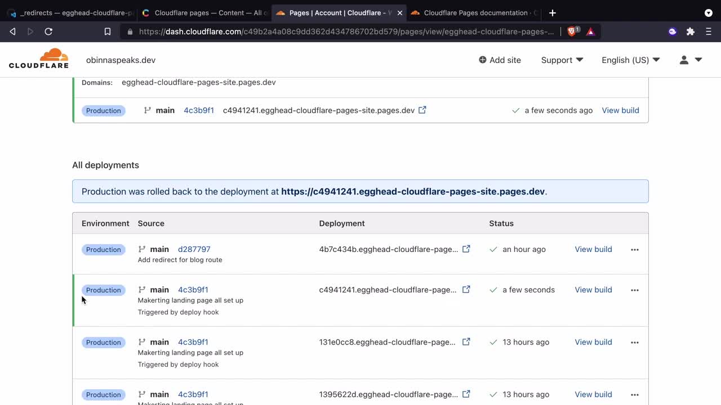
Task: Expand the Support dropdown menu
Action: click(562, 60)
